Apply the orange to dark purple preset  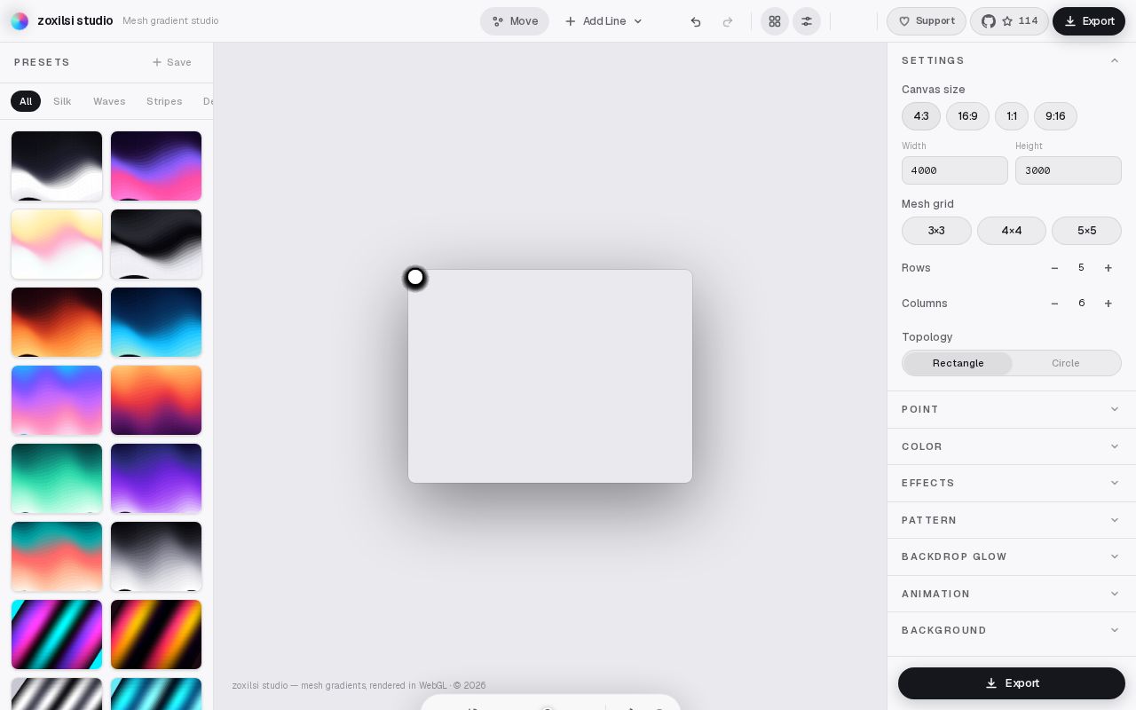click(x=156, y=400)
